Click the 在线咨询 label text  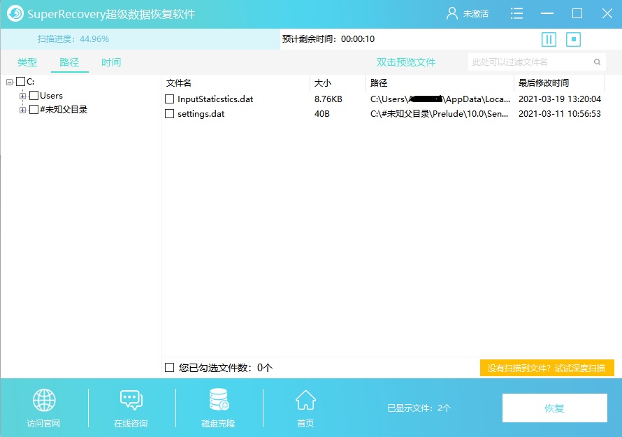click(131, 424)
